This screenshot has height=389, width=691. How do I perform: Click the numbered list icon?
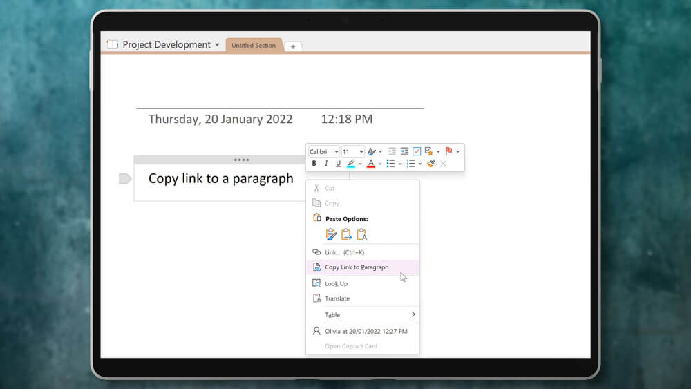[x=410, y=164]
